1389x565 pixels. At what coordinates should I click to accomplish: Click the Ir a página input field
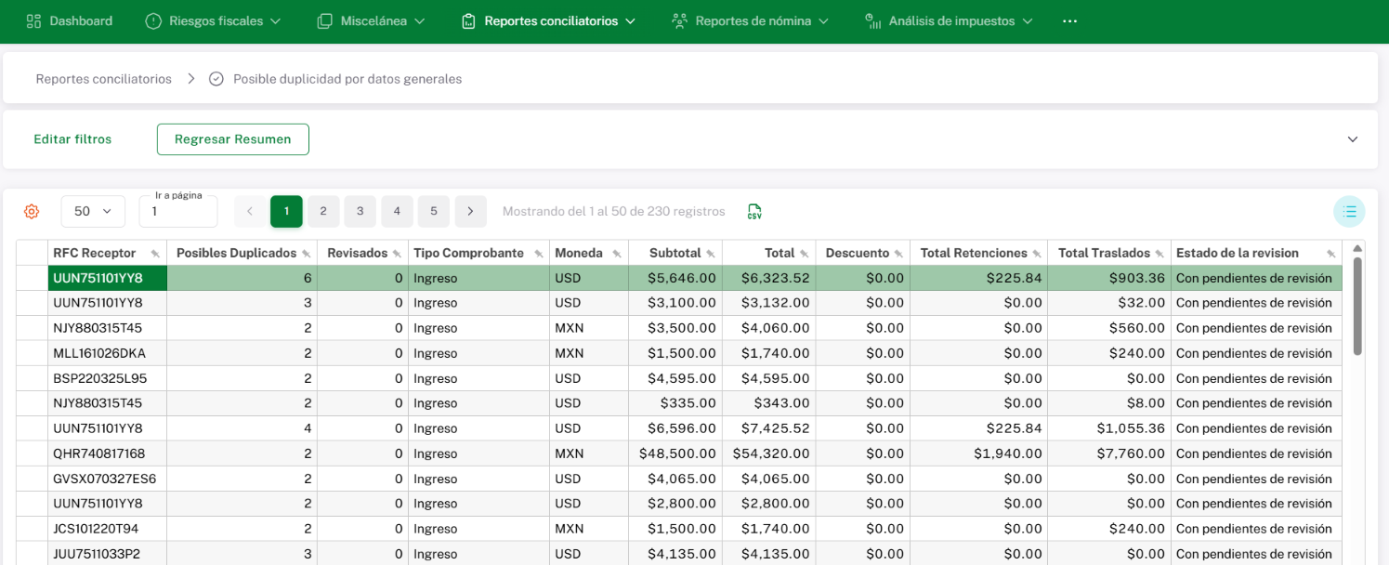[178, 213]
